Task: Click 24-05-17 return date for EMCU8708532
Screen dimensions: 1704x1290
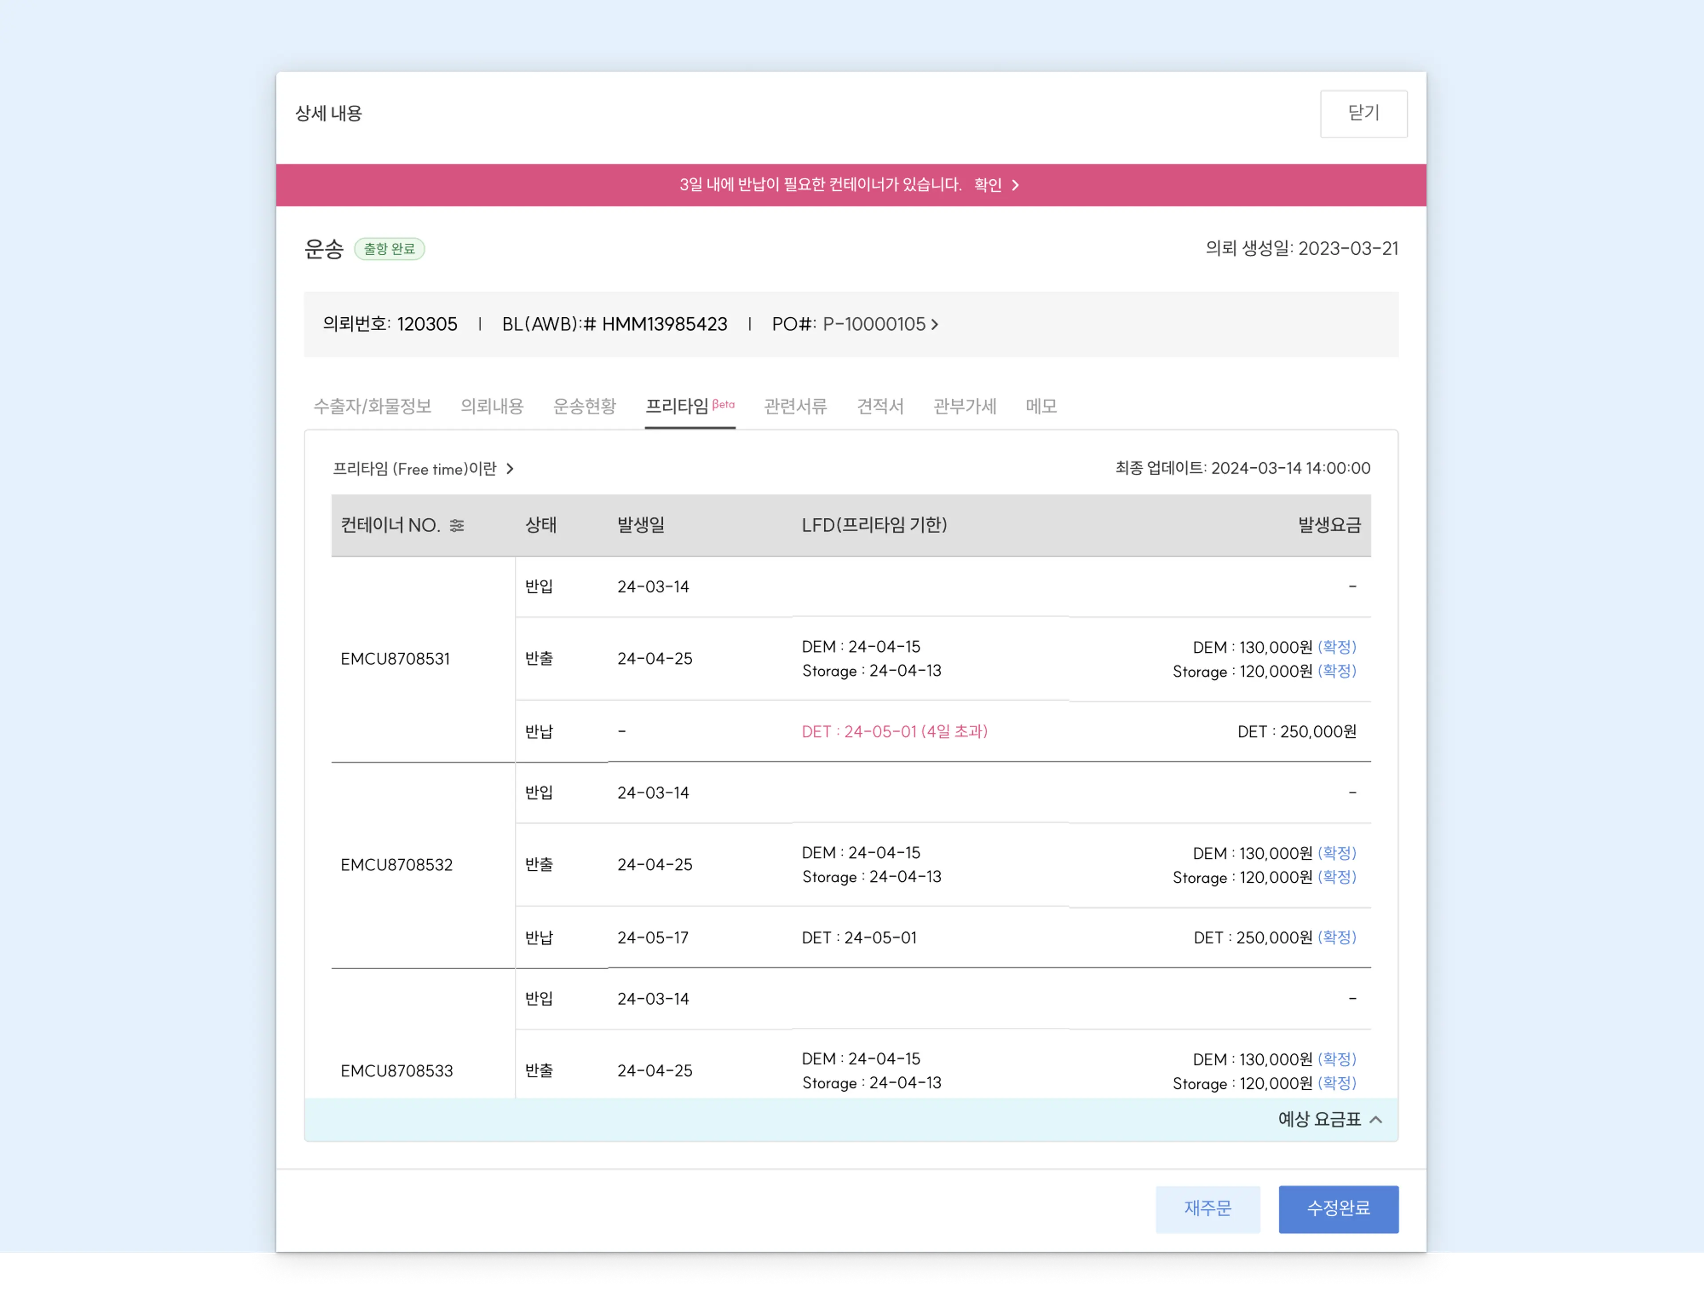Action: tap(652, 938)
